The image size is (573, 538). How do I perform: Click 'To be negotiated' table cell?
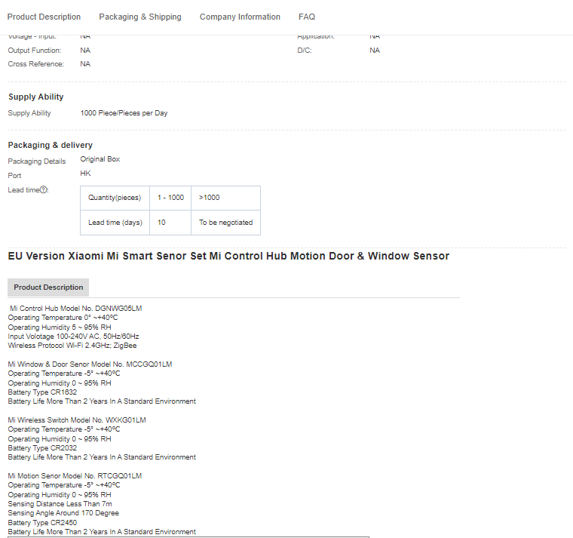225,223
